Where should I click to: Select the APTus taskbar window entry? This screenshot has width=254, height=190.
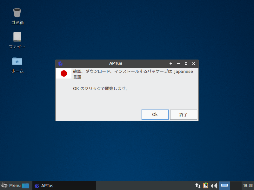(64, 186)
